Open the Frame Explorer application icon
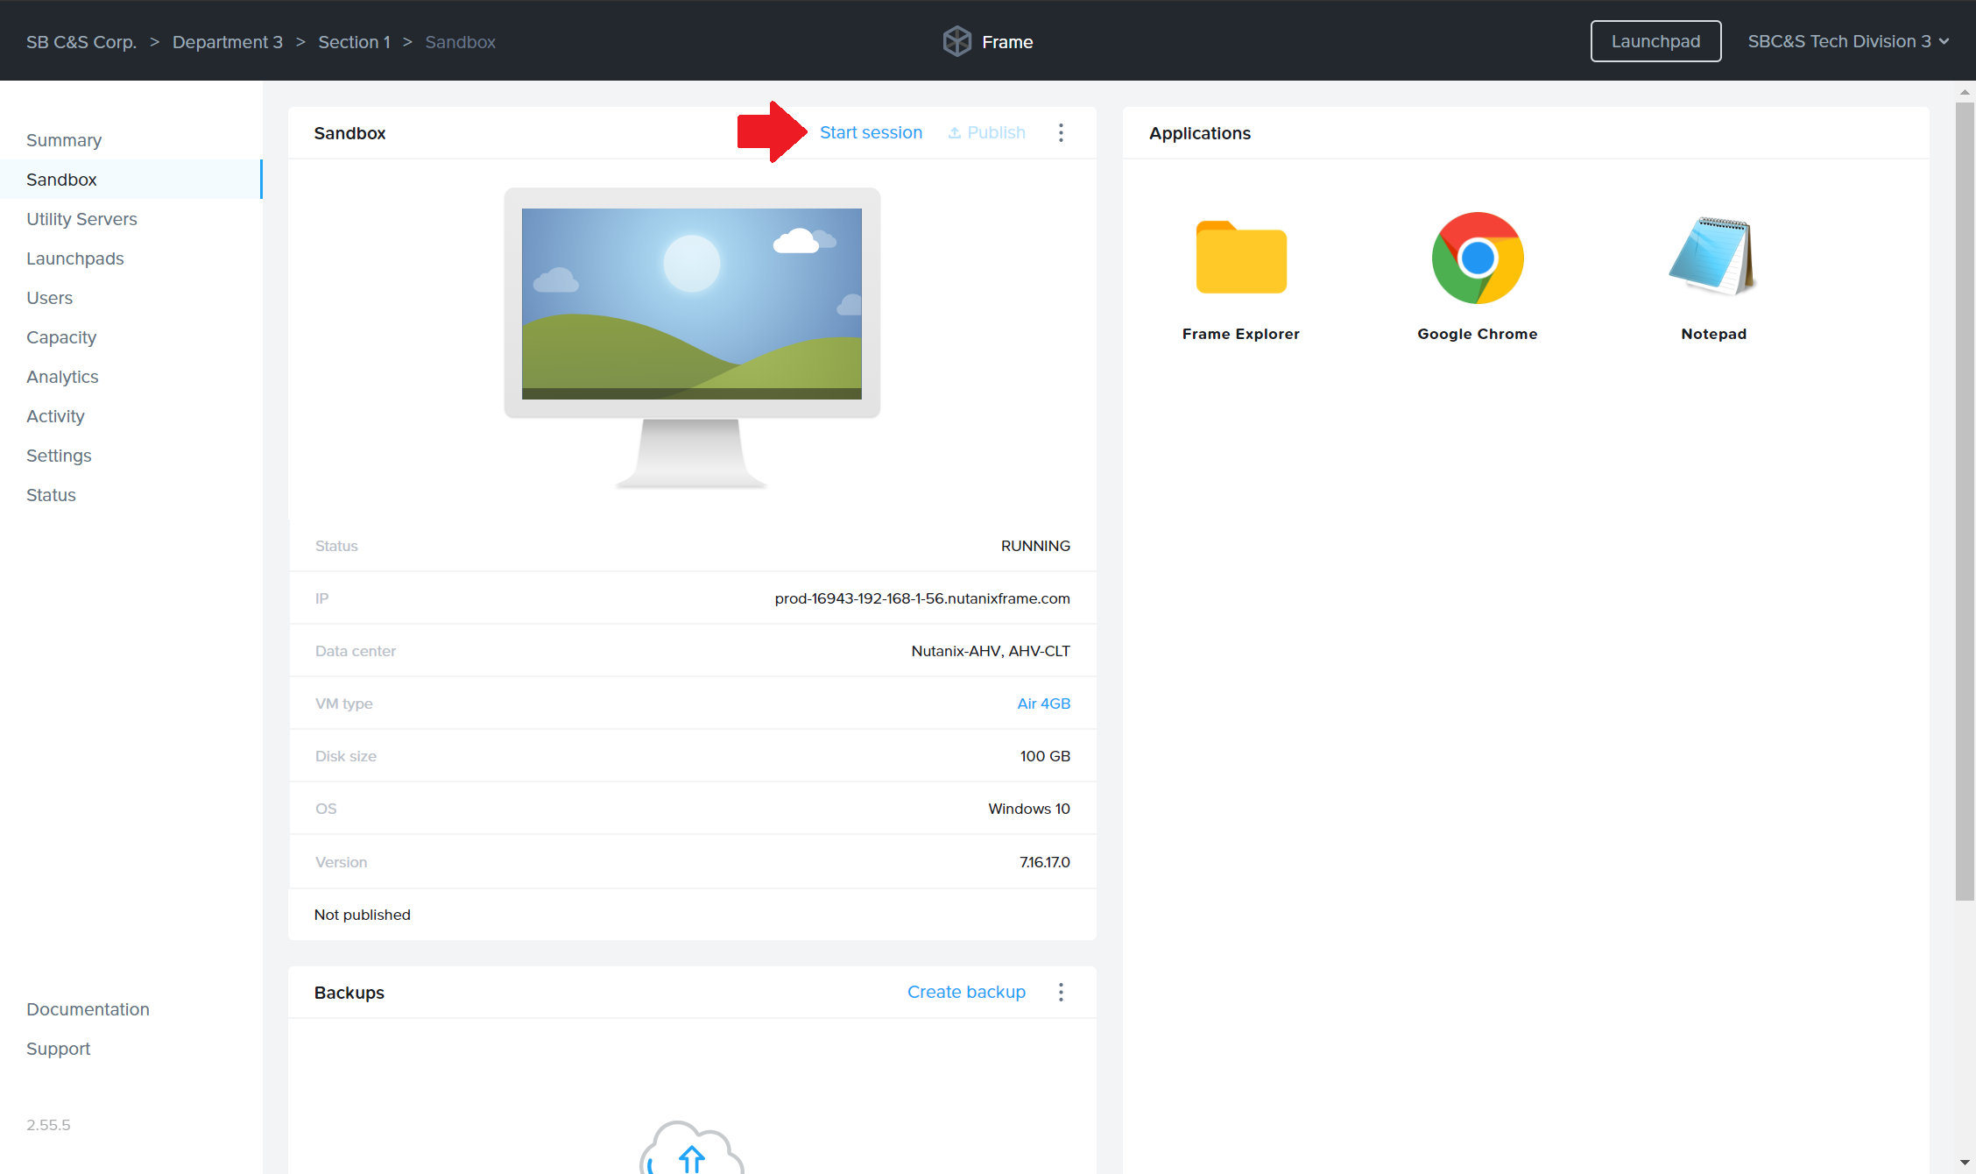The width and height of the screenshot is (1976, 1174). coord(1241,258)
